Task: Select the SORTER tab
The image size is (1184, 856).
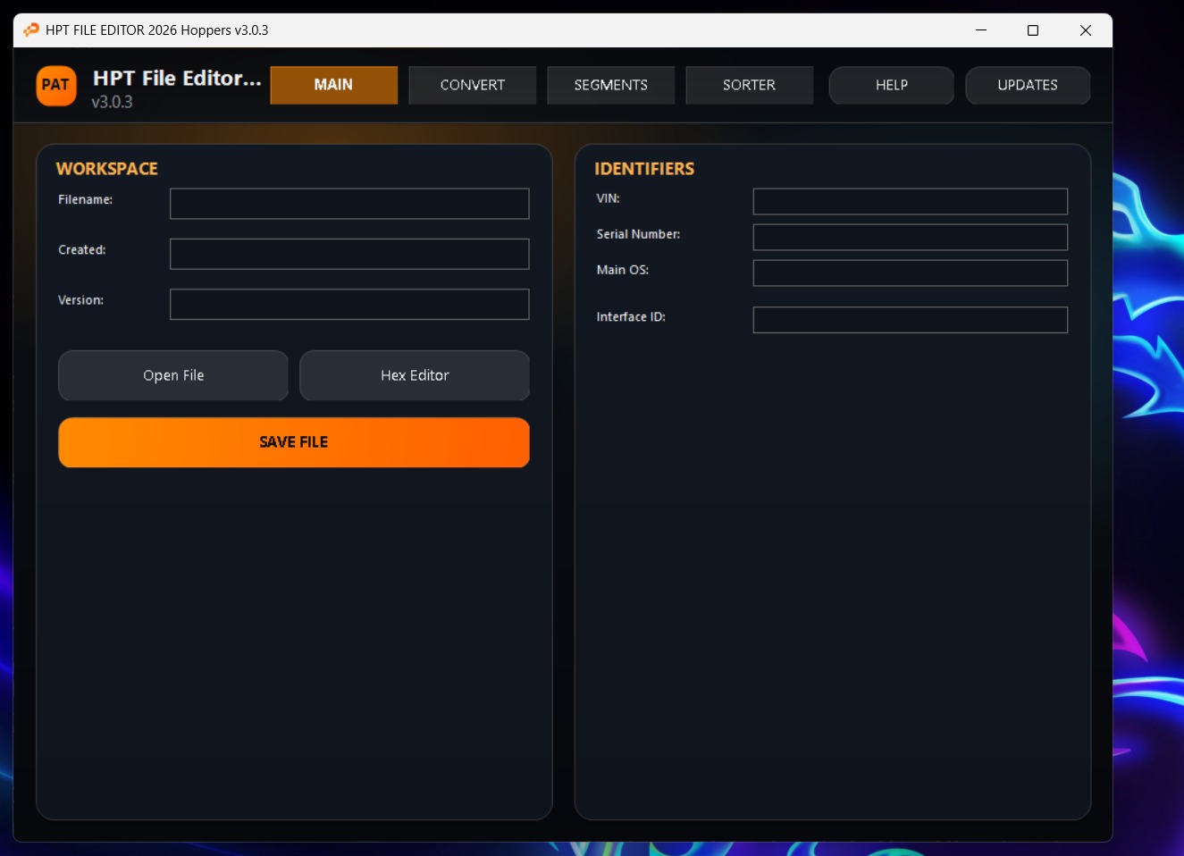Action: tap(749, 85)
